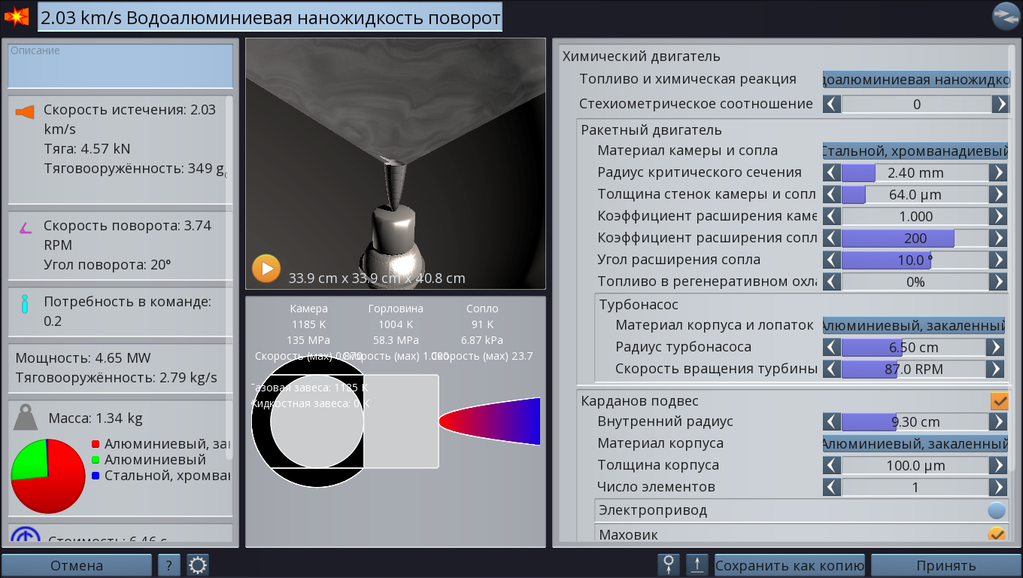Decrease the chamber expansion ratio (1.000) with the left arrow

pos(832,217)
